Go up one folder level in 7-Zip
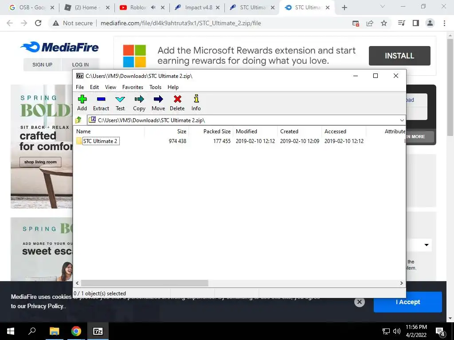The image size is (454, 340). pos(79,120)
